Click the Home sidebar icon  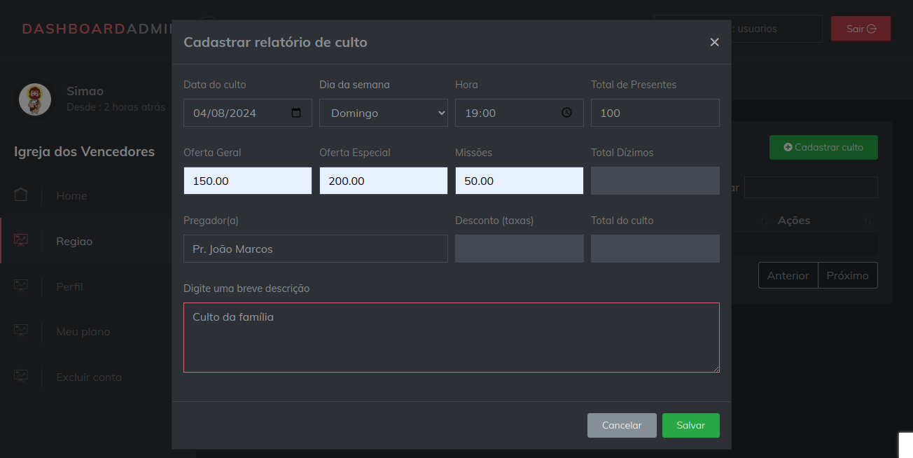click(x=21, y=195)
